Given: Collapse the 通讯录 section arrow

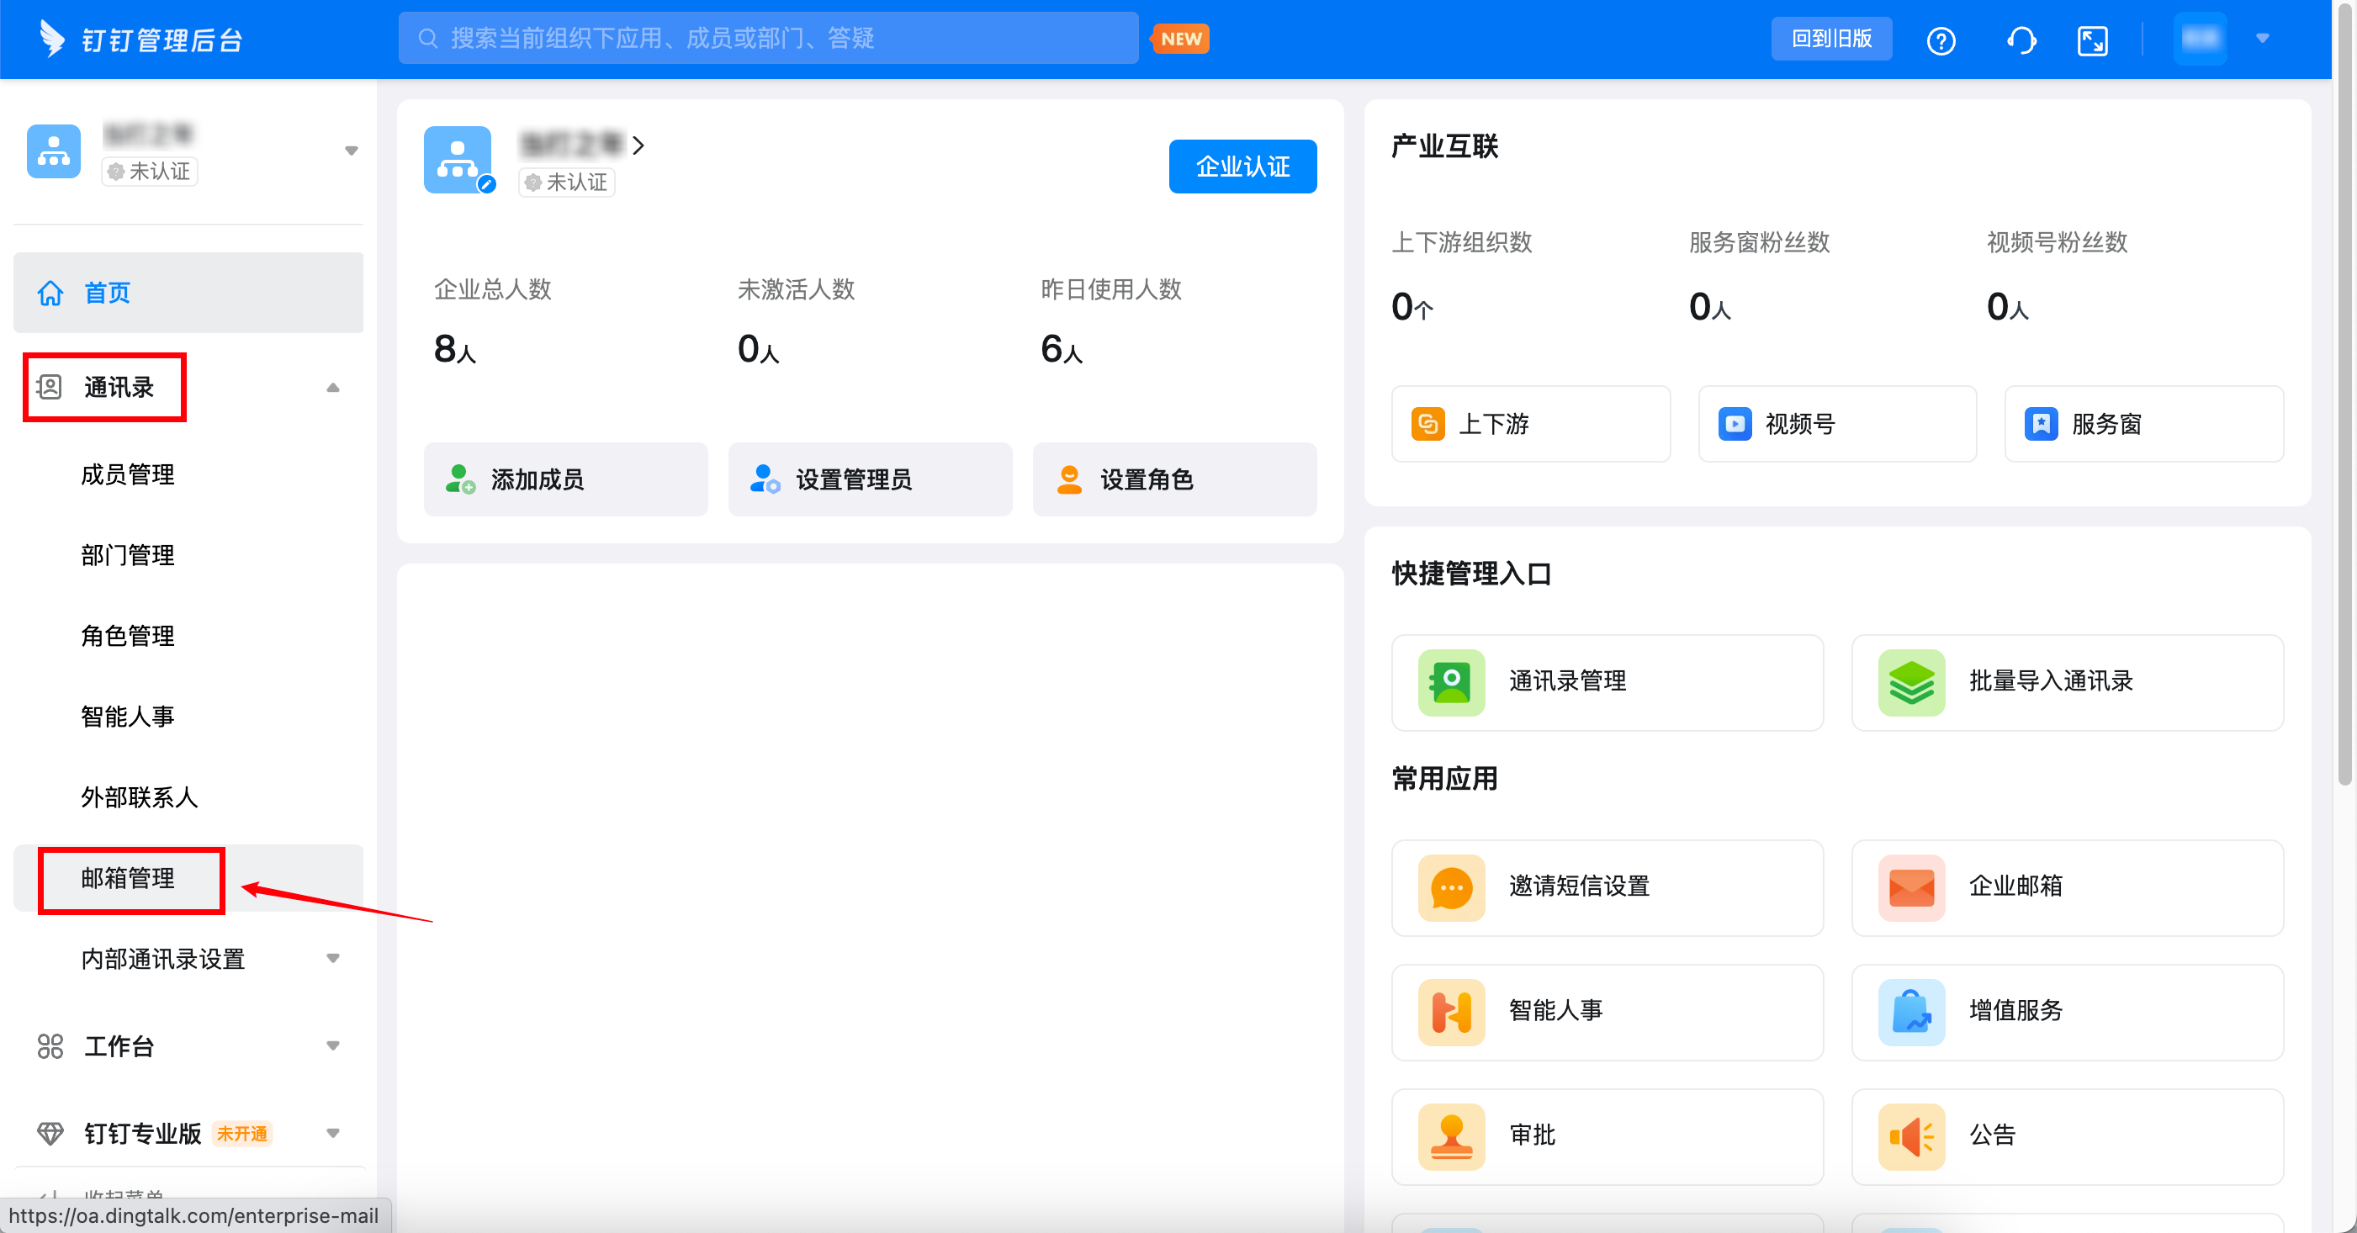Looking at the screenshot, I should (x=333, y=387).
